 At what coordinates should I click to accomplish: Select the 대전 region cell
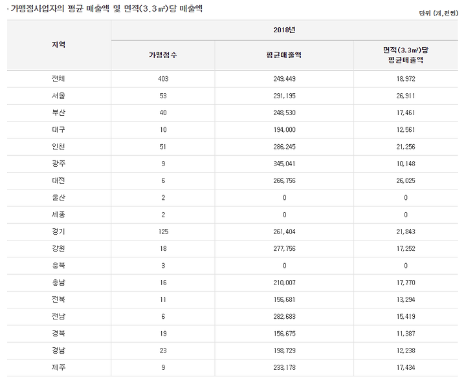(58, 180)
